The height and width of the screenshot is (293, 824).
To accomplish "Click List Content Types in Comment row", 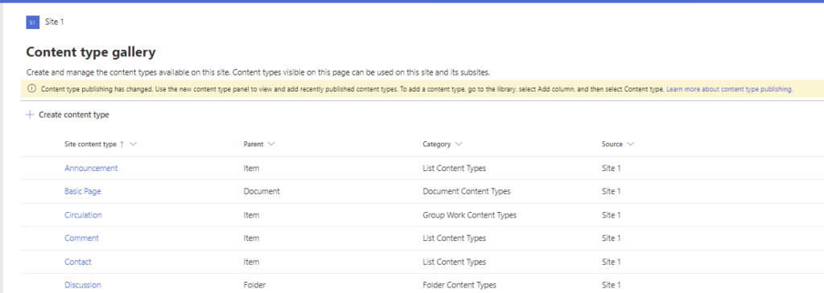I will tap(454, 238).
